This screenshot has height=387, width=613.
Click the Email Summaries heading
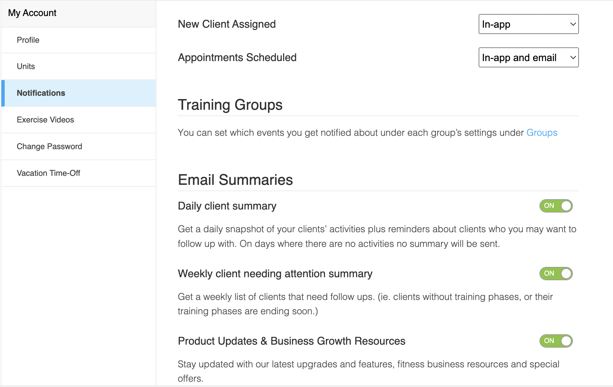[x=235, y=180]
